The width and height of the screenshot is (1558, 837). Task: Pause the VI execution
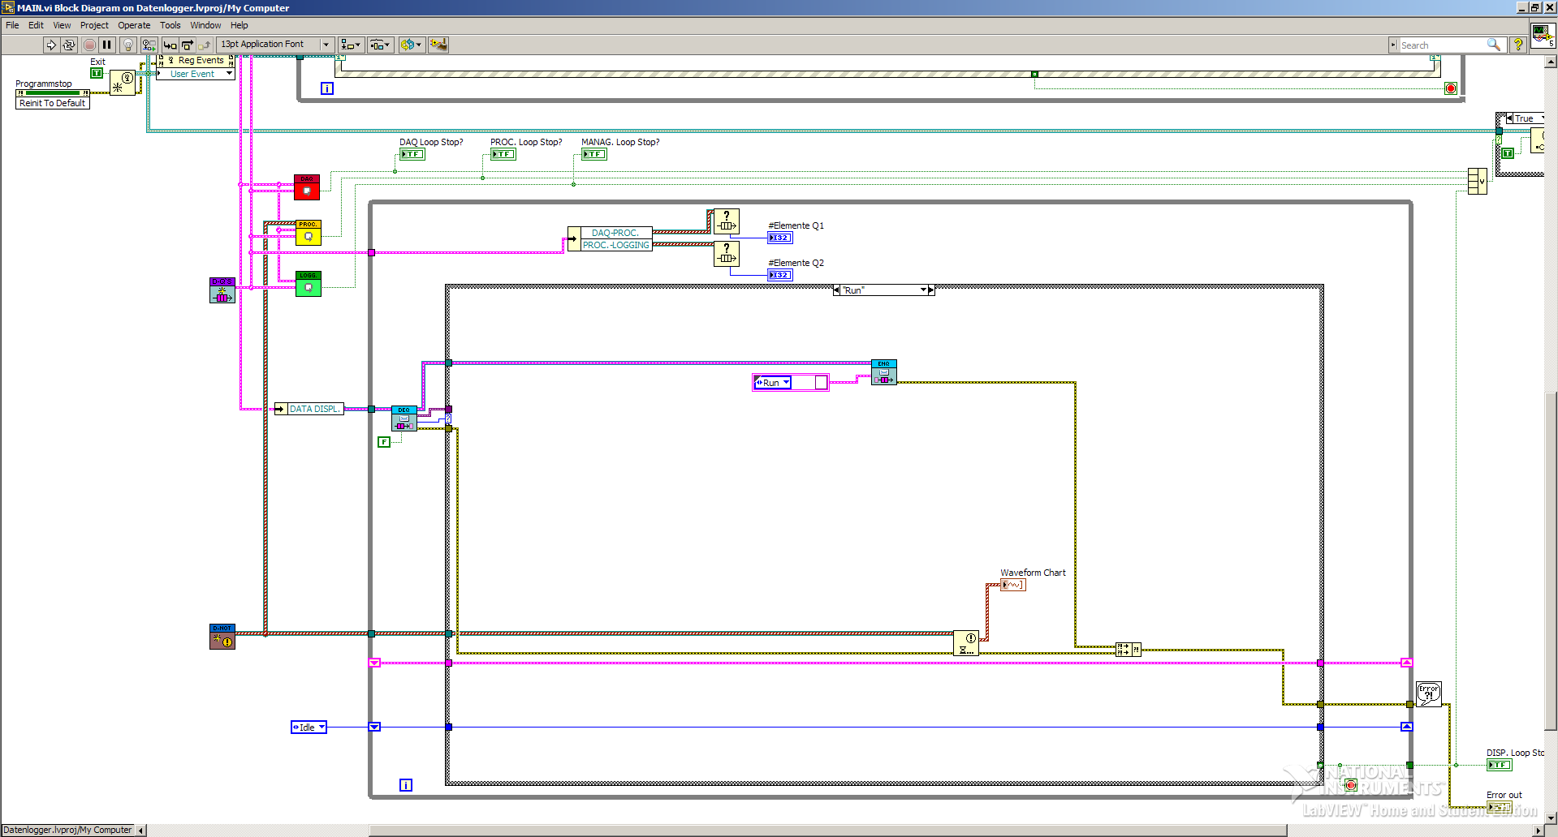(x=106, y=45)
